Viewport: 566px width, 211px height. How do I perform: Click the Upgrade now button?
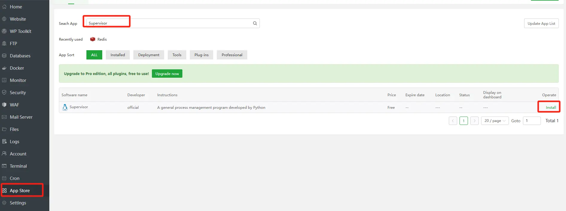click(167, 74)
